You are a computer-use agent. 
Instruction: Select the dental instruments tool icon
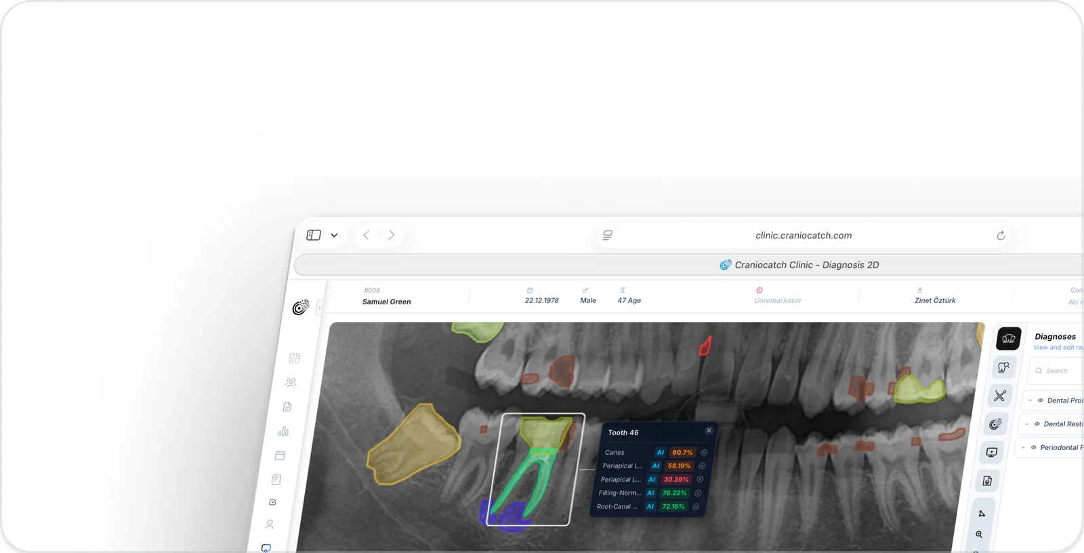(x=1000, y=396)
